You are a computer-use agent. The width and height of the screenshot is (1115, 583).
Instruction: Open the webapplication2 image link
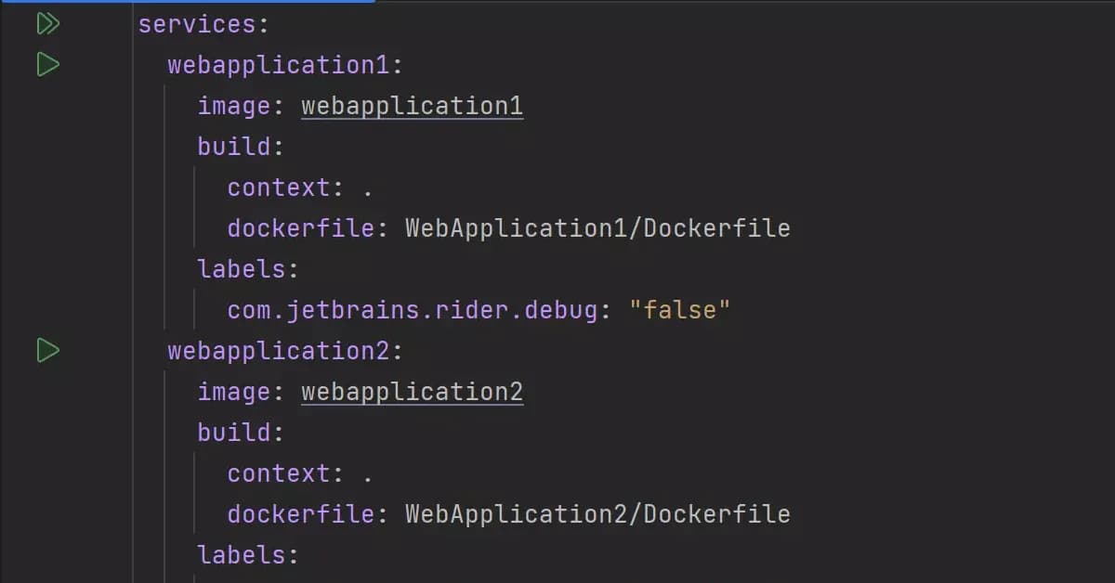click(x=412, y=391)
